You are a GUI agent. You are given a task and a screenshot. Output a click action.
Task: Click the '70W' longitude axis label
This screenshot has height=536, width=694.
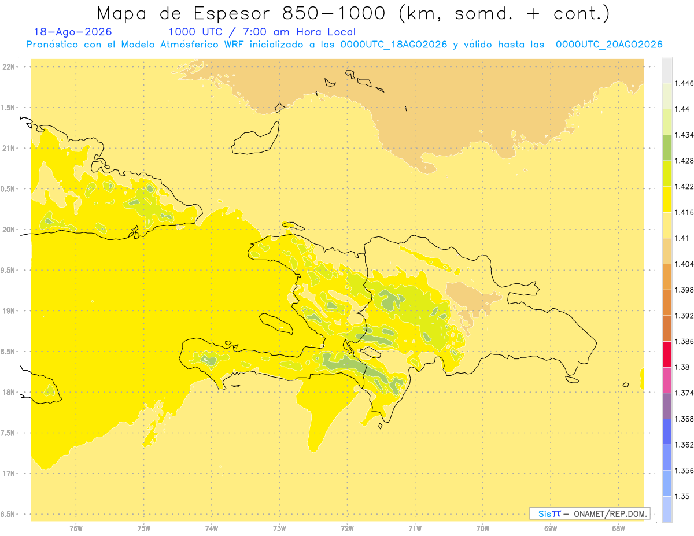pos(483,528)
